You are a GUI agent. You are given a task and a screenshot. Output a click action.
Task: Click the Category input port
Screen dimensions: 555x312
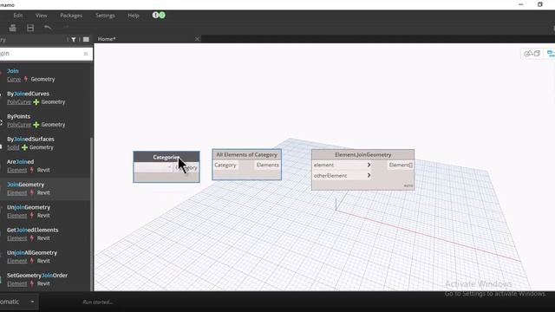225,166
